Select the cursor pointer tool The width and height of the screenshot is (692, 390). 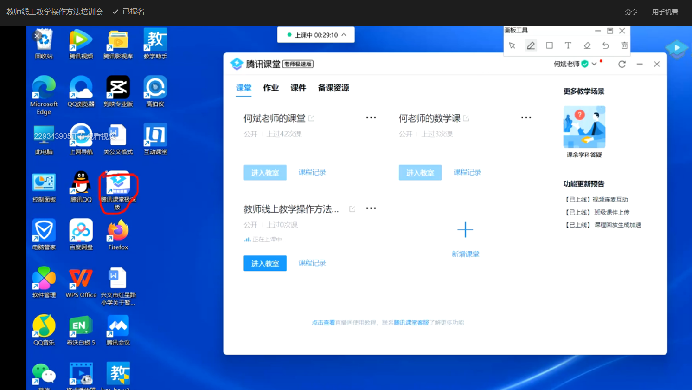click(x=512, y=45)
